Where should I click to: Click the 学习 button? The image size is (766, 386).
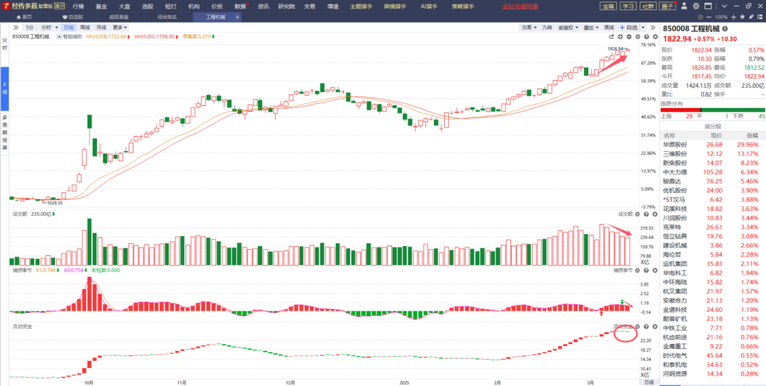(628, 6)
